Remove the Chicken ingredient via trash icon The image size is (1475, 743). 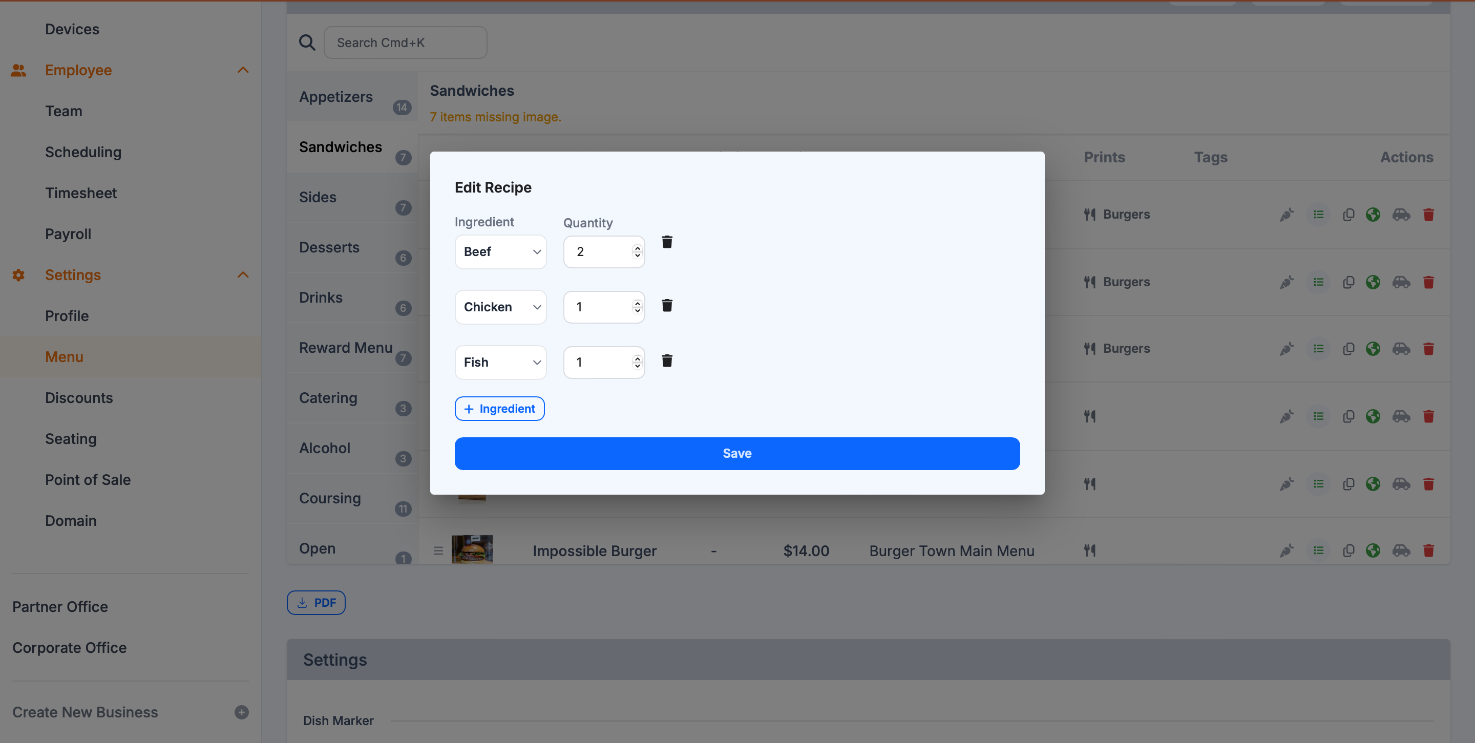(666, 306)
